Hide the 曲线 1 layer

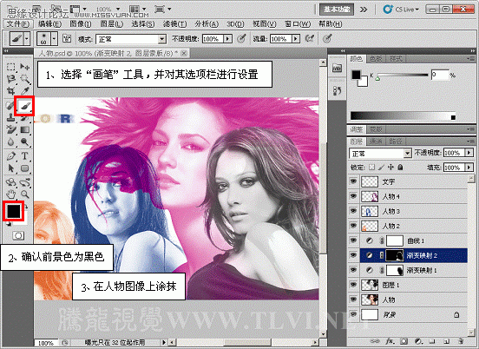pos(353,240)
